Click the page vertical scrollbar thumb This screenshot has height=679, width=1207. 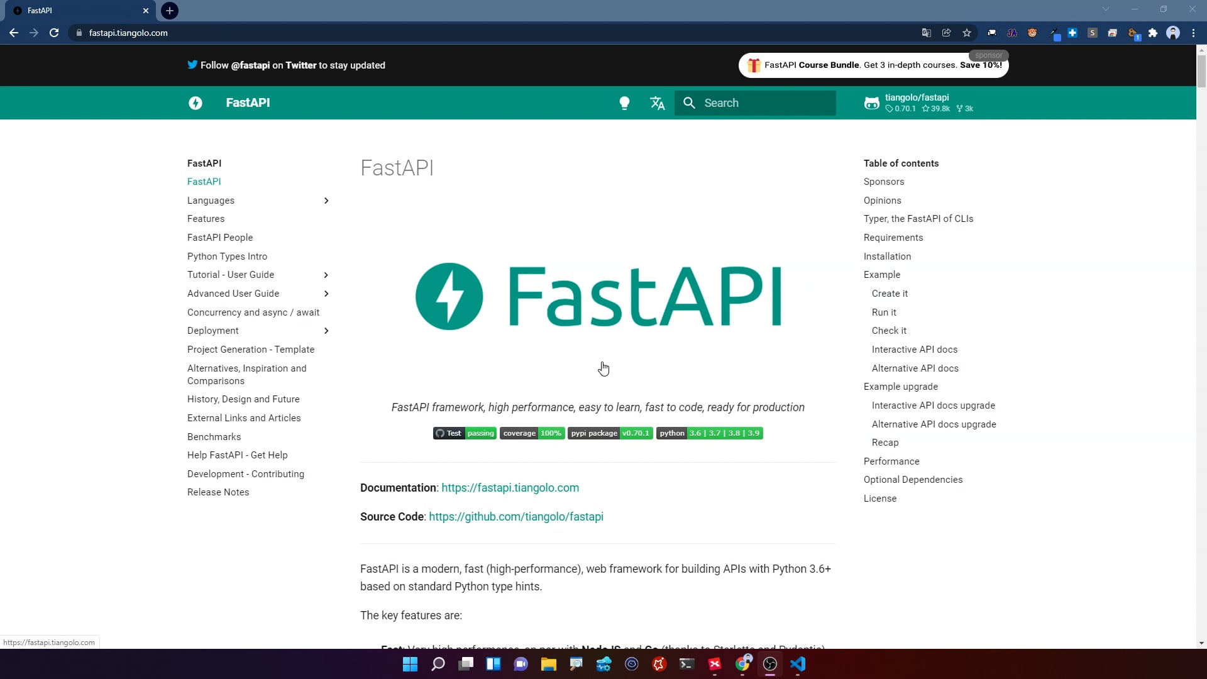coord(1201,70)
